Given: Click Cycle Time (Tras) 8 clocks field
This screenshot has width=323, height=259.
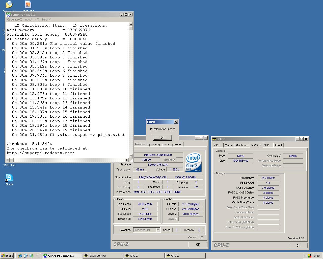Looking at the screenshot, I should pyautogui.click(x=268, y=203).
